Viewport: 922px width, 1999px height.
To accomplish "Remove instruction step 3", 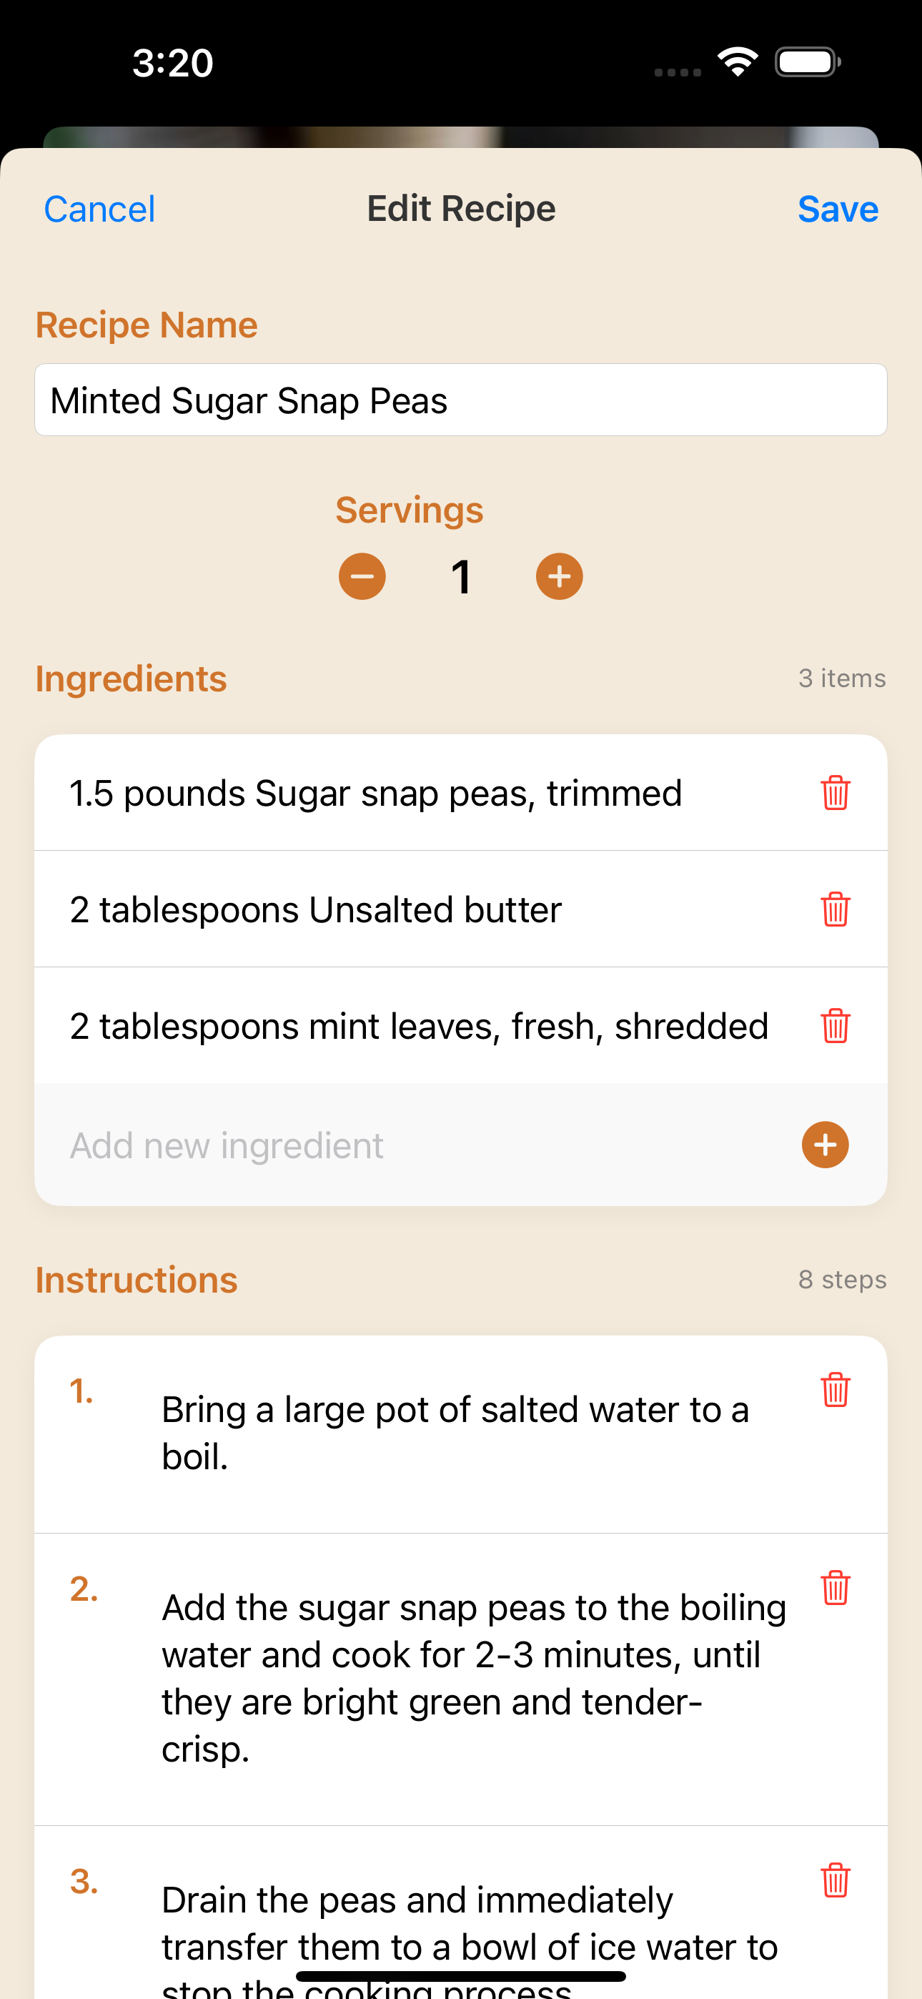I will [x=835, y=1880].
